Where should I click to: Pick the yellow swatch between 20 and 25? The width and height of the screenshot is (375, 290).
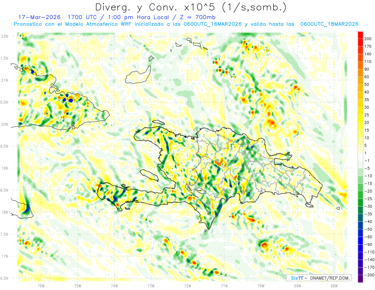pyautogui.click(x=360, y=119)
